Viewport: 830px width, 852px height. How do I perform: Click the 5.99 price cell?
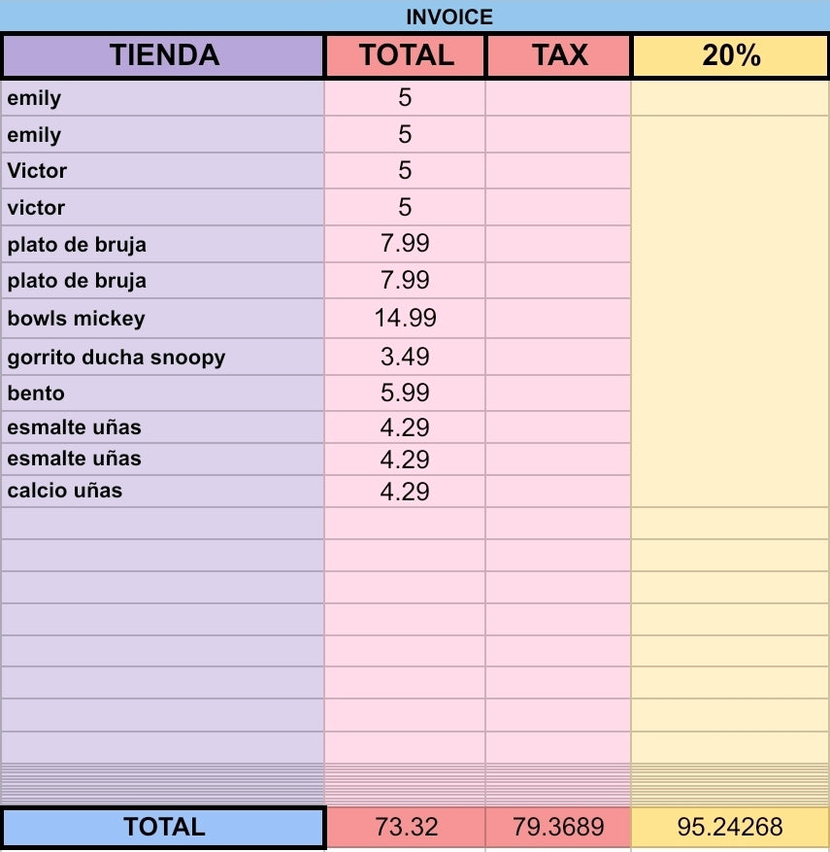(x=405, y=392)
